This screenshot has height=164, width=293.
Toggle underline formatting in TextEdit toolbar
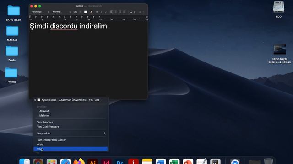105,12
